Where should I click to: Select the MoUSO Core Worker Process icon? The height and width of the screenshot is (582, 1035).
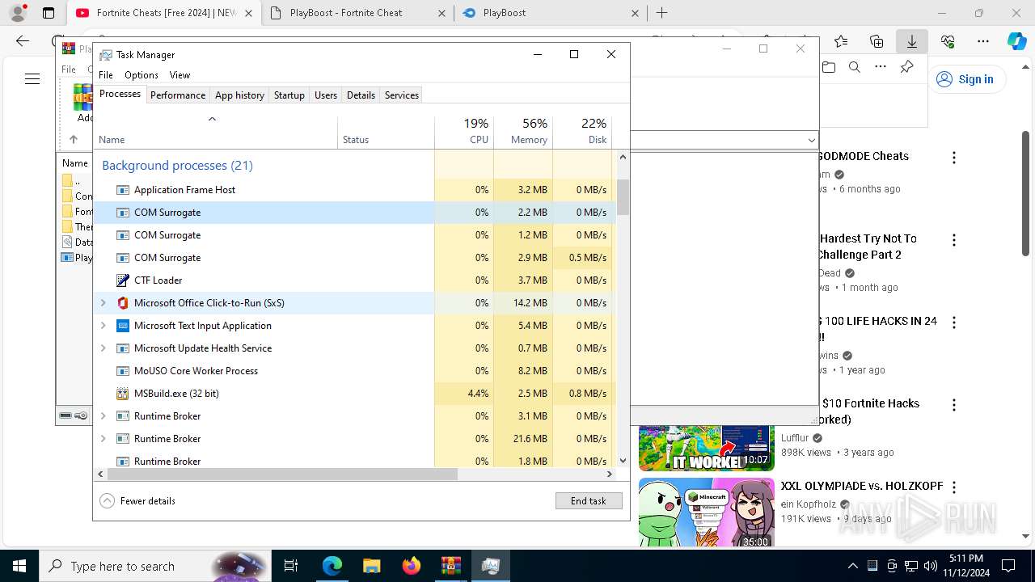pos(123,370)
